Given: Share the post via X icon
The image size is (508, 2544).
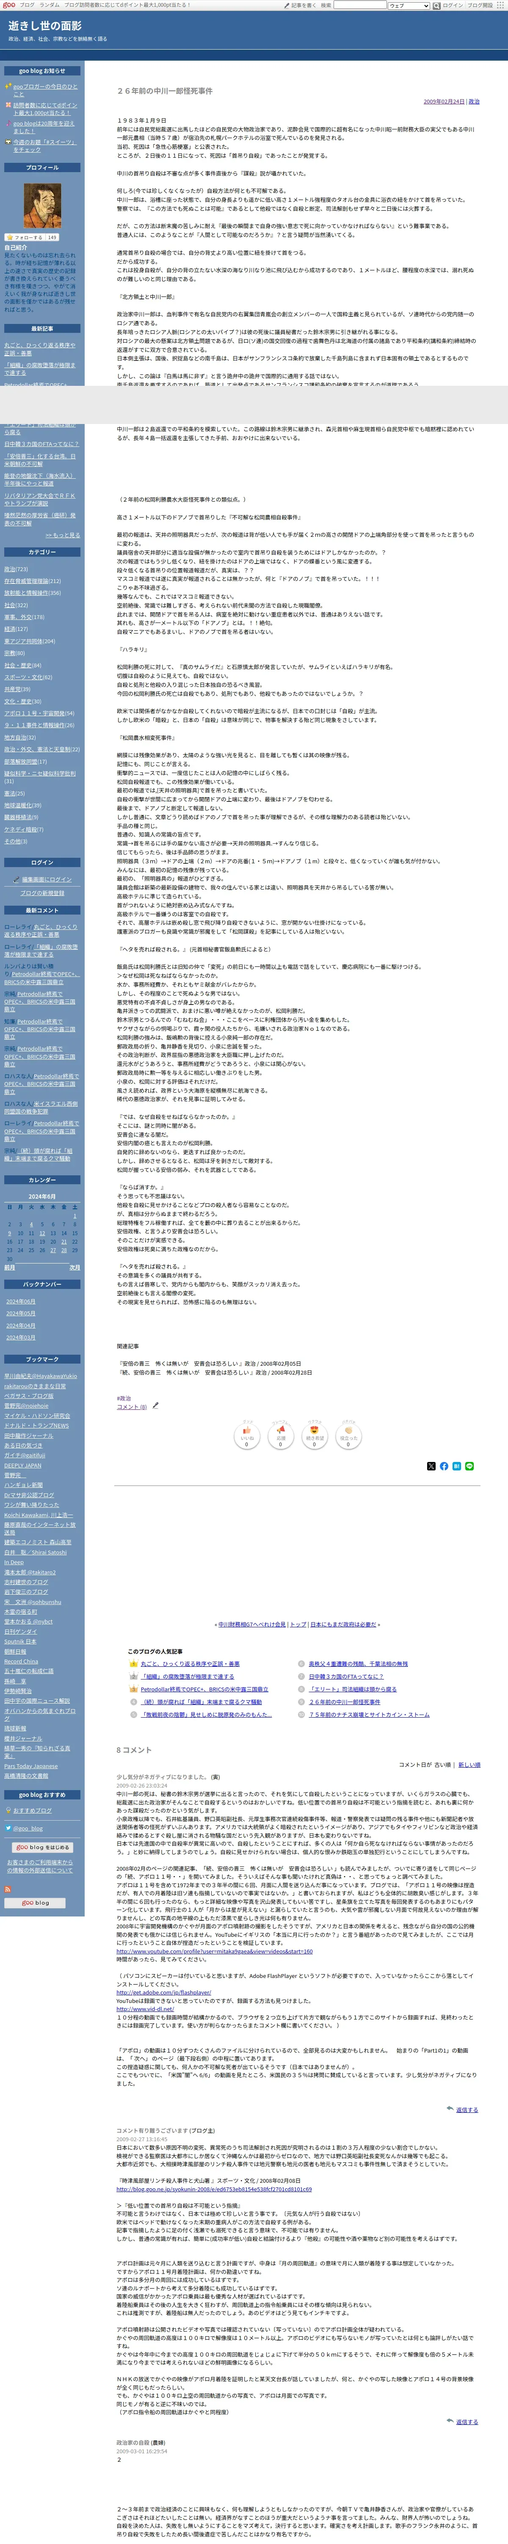Looking at the screenshot, I should (x=431, y=1466).
